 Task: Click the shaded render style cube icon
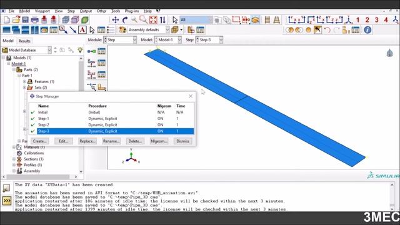click(85, 20)
